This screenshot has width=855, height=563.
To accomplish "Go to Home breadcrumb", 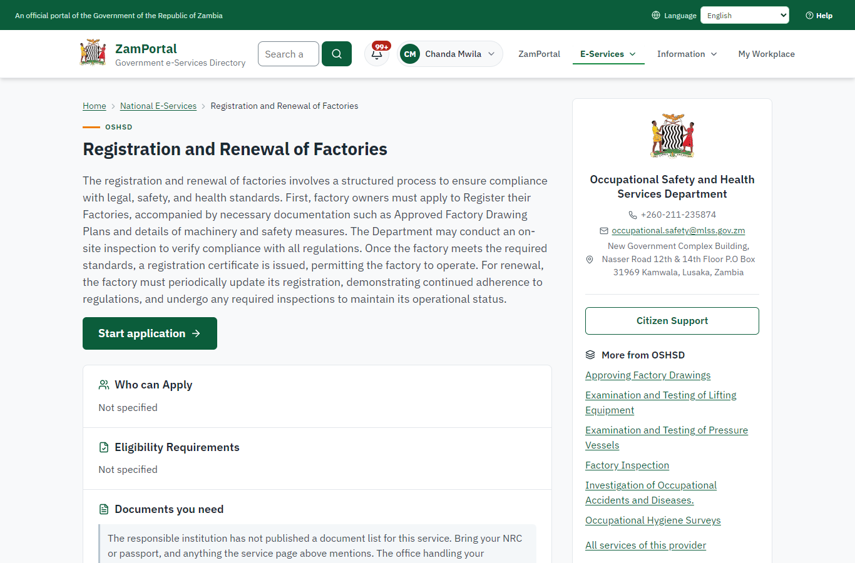I will pyautogui.click(x=95, y=106).
